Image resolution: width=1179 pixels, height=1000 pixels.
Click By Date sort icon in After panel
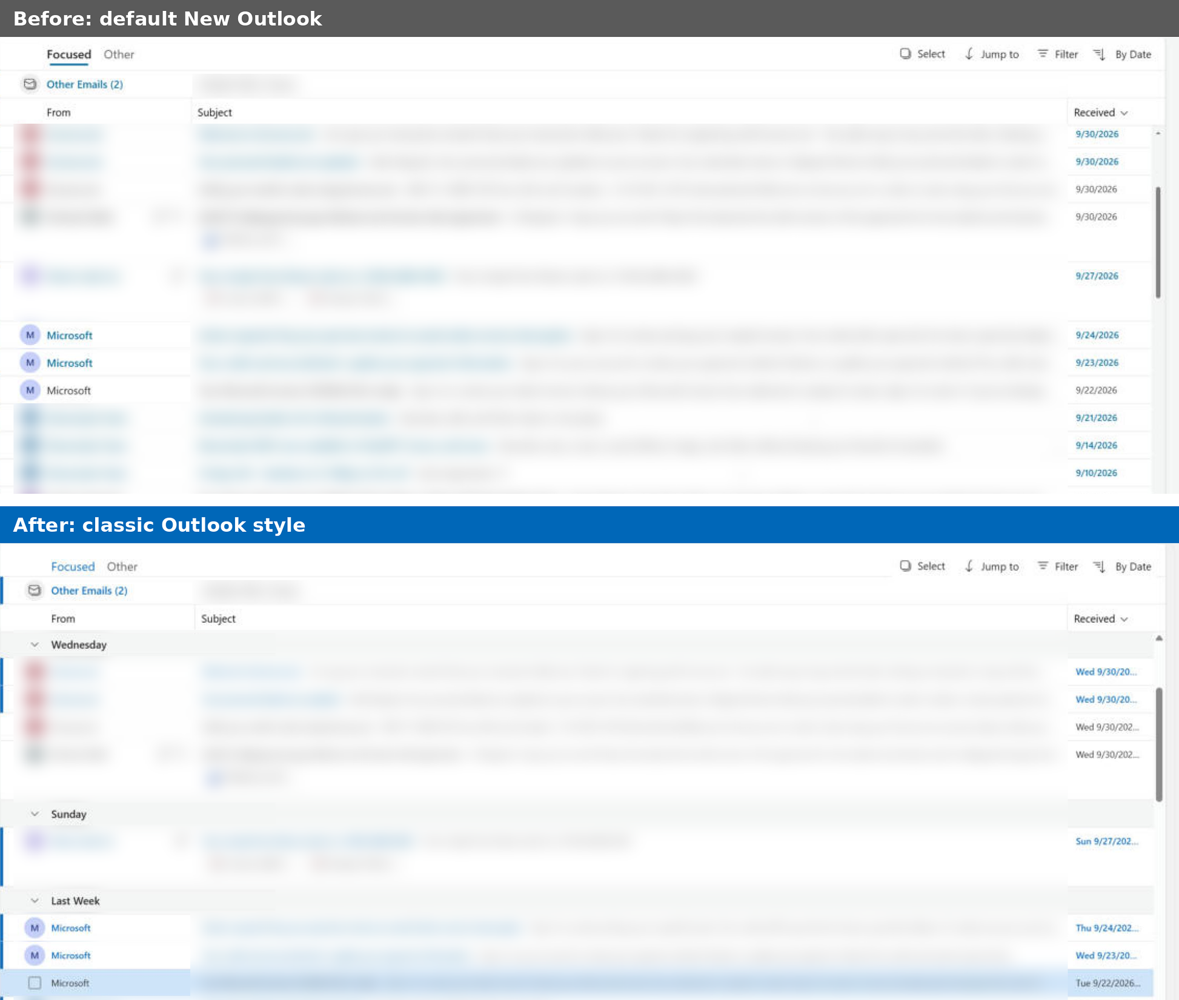coord(1100,566)
